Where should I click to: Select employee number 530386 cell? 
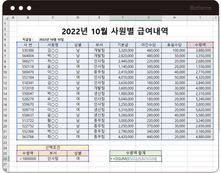(x=28, y=50)
